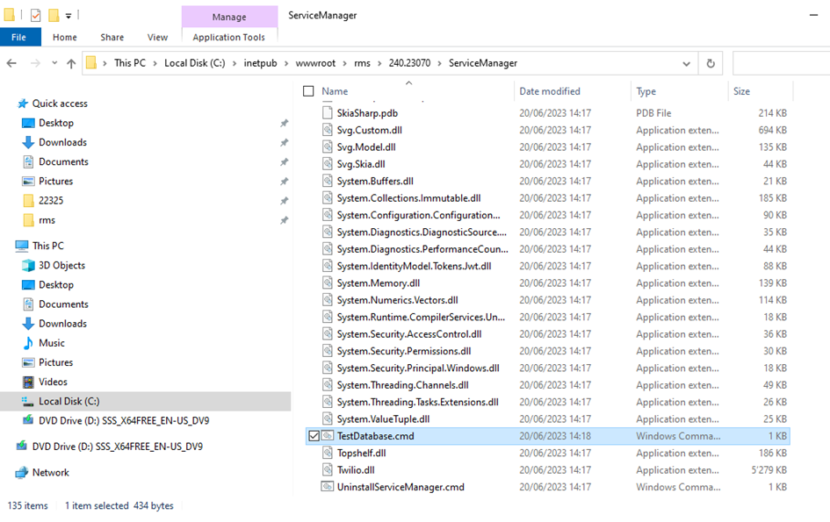This screenshot has width=830, height=522.
Task: Click the Topshelf.dll file icon
Action: (x=327, y=453)
